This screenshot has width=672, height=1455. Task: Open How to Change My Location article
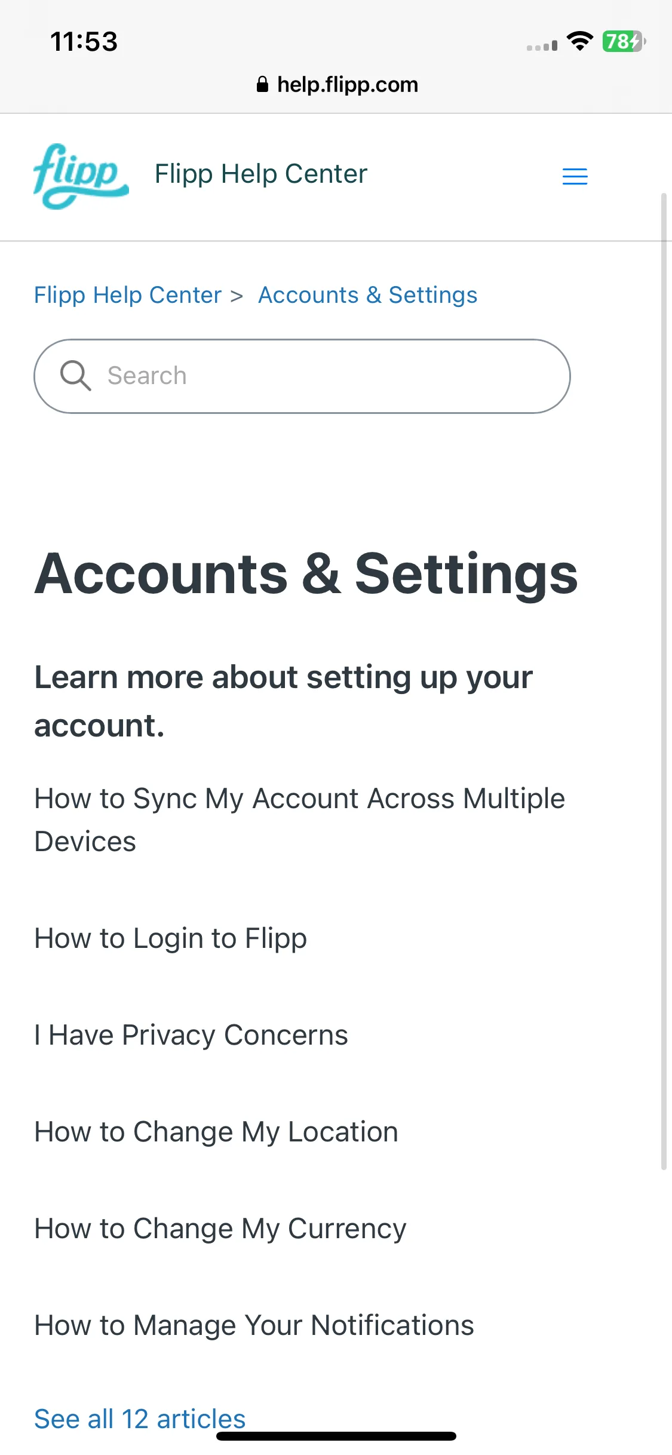216,1132
